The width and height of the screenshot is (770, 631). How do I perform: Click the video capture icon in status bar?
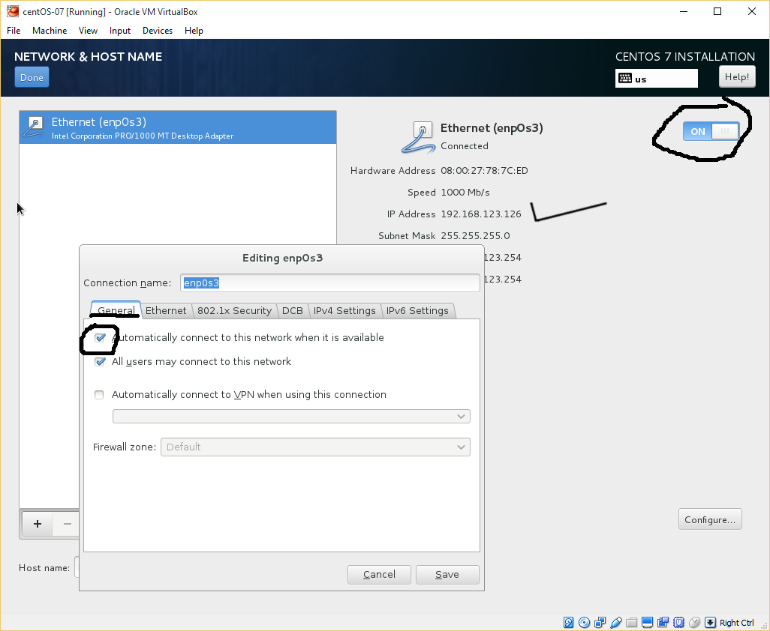663,623
